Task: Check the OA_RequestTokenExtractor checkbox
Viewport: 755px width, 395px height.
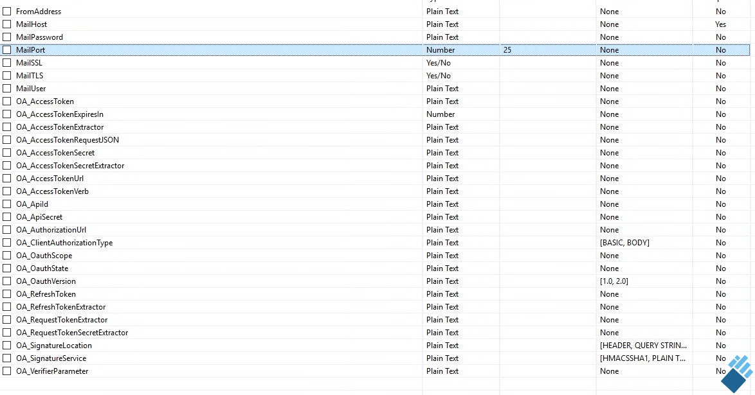Action: 6,319
